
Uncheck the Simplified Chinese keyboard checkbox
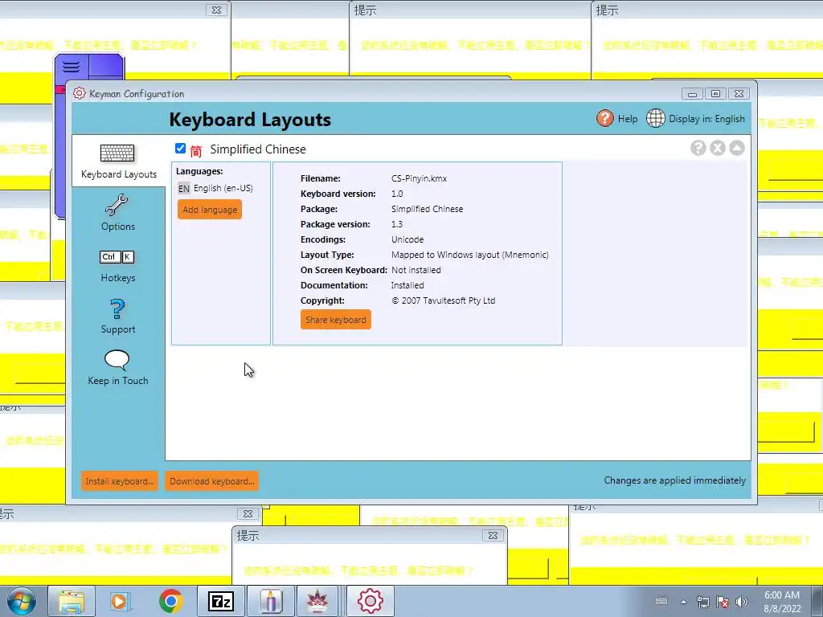181,149
